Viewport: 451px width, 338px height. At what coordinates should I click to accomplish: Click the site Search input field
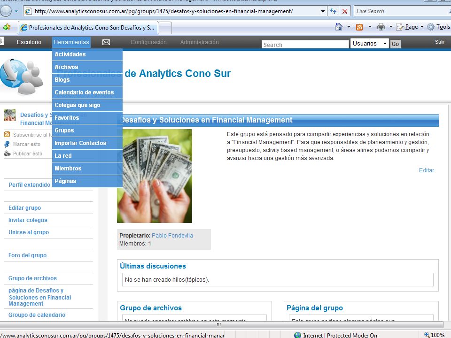[x=305, y=45]
